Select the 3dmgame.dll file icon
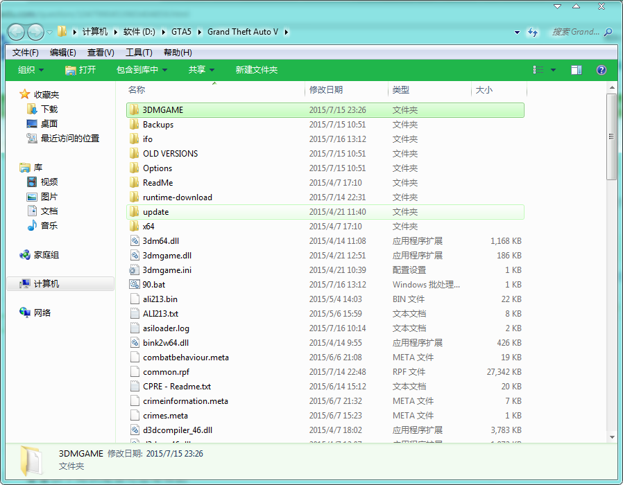The height and width of the screenshot is (485, 623). point(135,256)
